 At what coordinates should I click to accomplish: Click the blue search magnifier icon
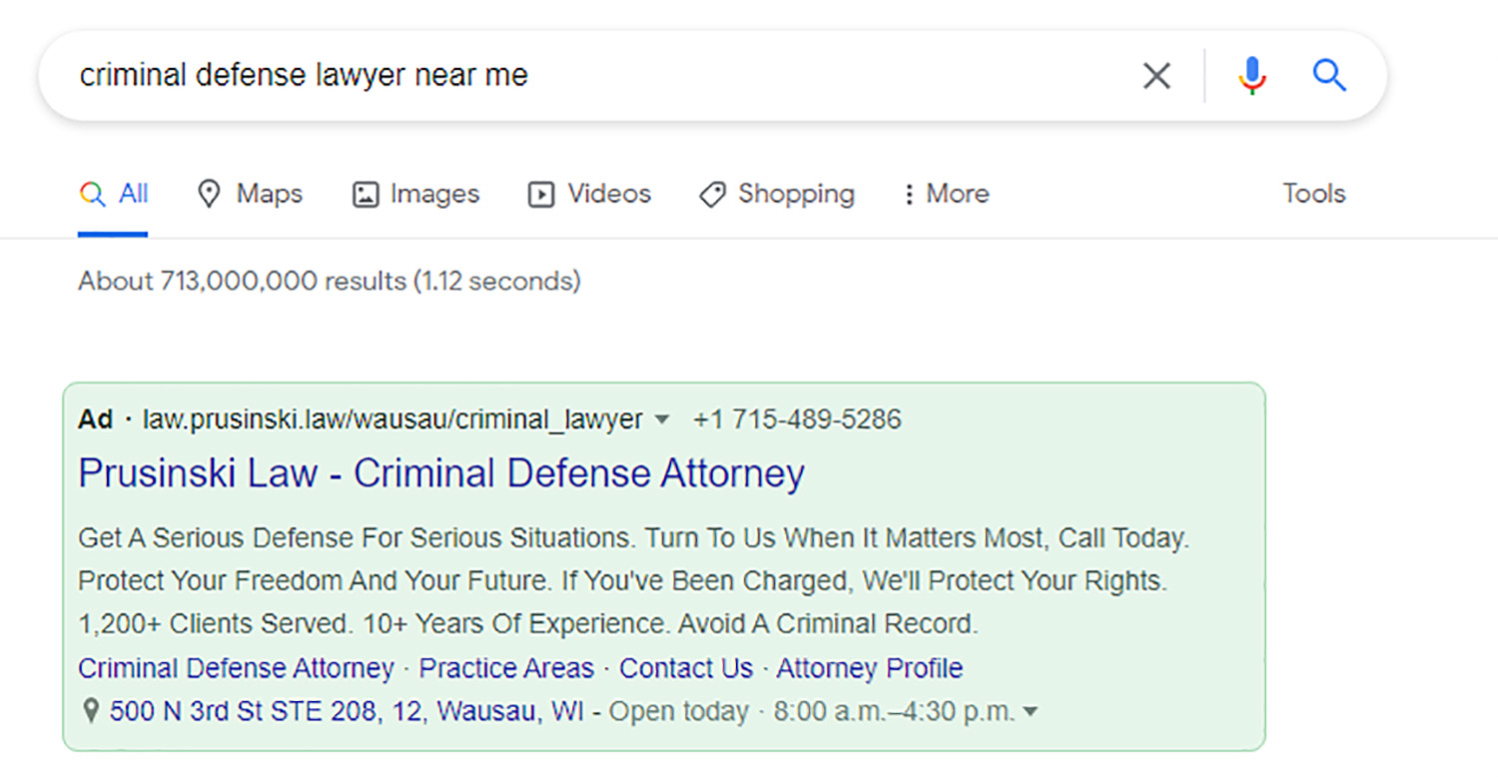coord(1329,75)
